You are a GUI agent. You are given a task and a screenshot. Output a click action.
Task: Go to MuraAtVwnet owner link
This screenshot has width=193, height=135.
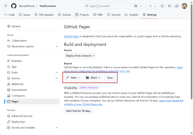(27, 6)
